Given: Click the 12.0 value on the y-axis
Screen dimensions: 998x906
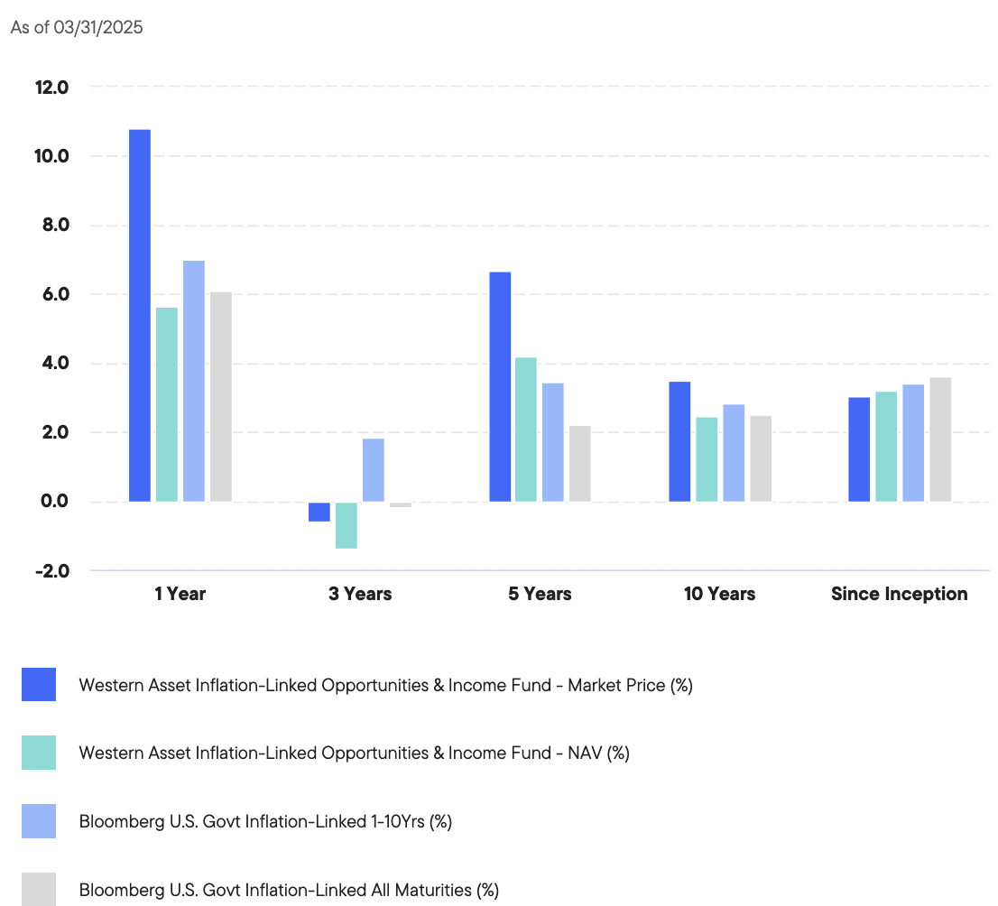Looking at the screenshot, I should [53, 88].
